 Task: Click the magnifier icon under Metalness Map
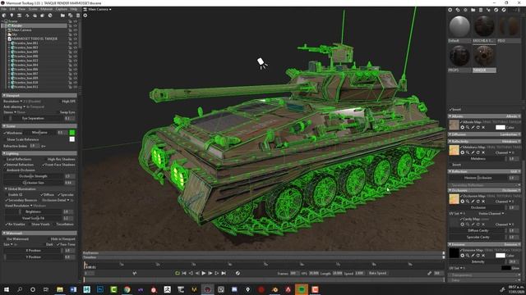468,152
